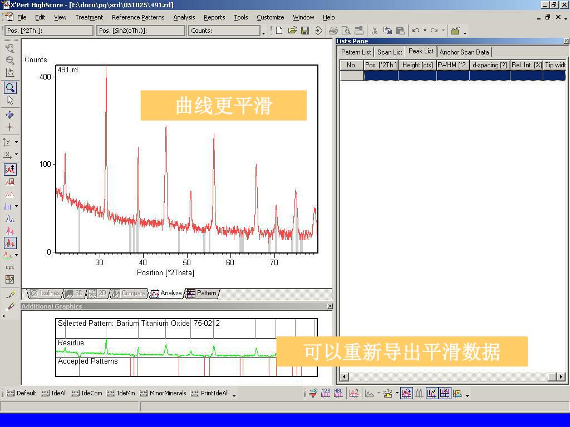
Task: Click the IdeCom desktop button
Action: click(x=87, y=393)
